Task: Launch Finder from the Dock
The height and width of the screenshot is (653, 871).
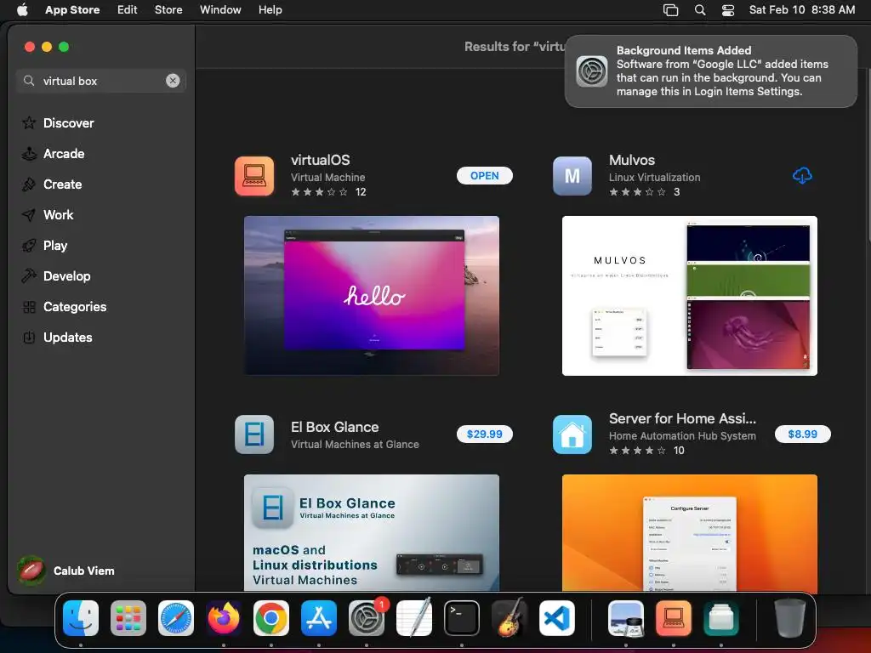Action: (81, 618)
